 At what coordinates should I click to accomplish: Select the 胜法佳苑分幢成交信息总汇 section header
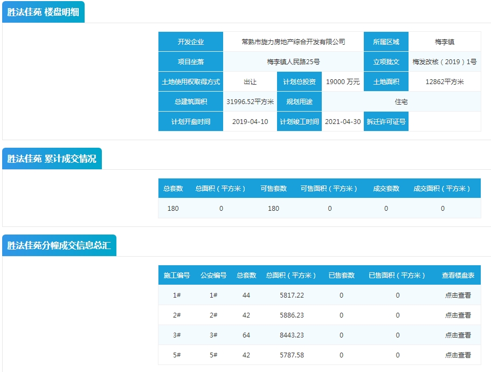click(59, 245)
